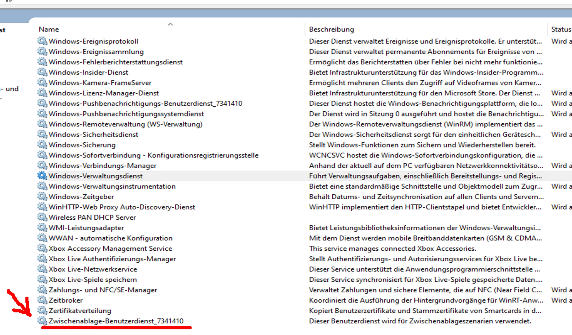Select Windows-Sicherheitsdienst in the list
572x335 pixels.
point(93,135)
